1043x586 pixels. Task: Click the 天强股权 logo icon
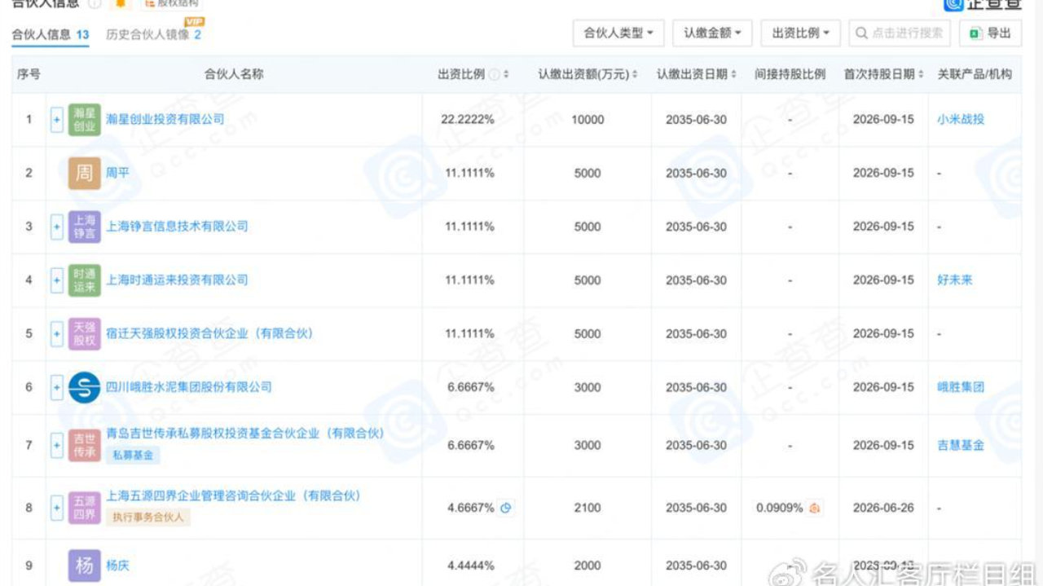click(x=85, y=334)
